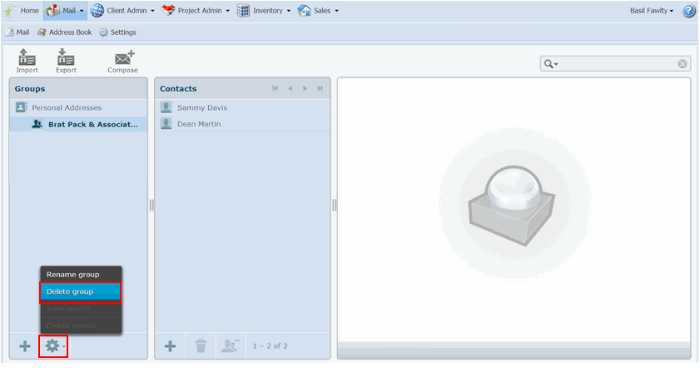Open the Address Book tab
Image resolution: width=700 pixels, height=368 pixels.
point(64,32)
